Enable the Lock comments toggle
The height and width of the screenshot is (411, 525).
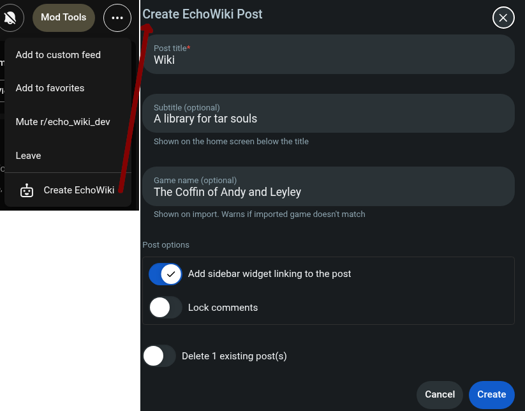coord(165,308)
